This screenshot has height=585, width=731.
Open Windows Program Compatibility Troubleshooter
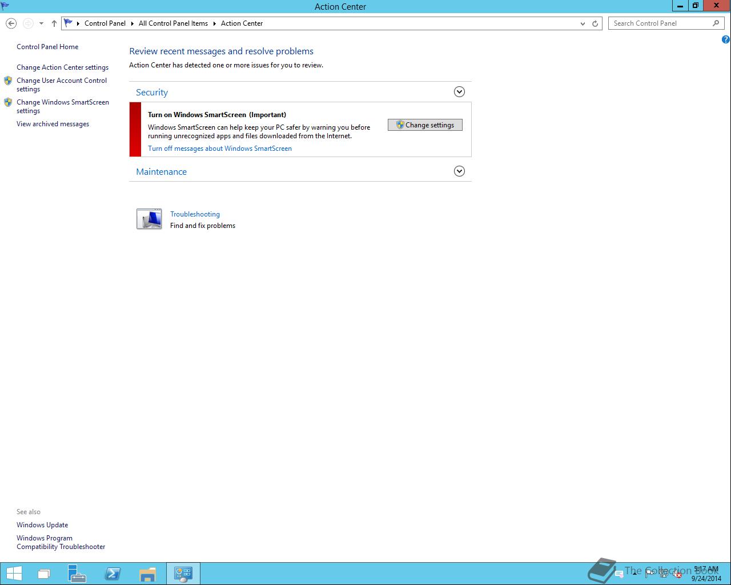click(x=61, y=542)
